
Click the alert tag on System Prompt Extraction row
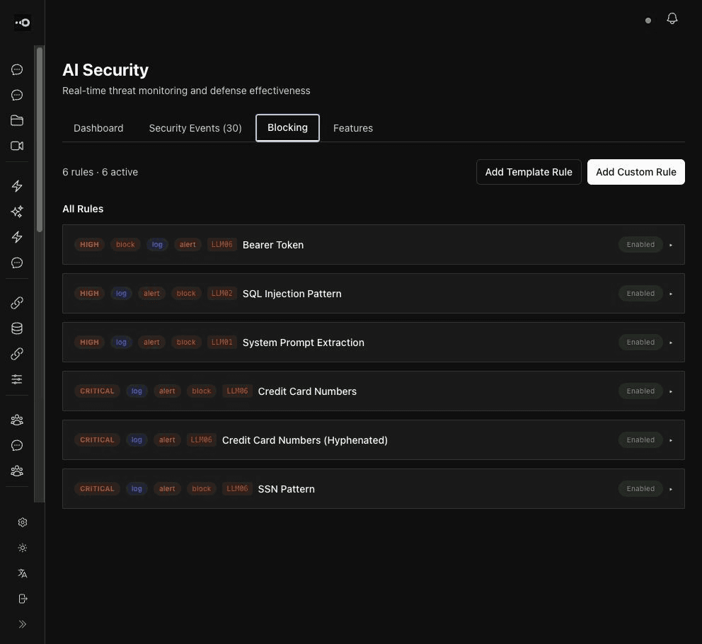(x=151, y=342)
